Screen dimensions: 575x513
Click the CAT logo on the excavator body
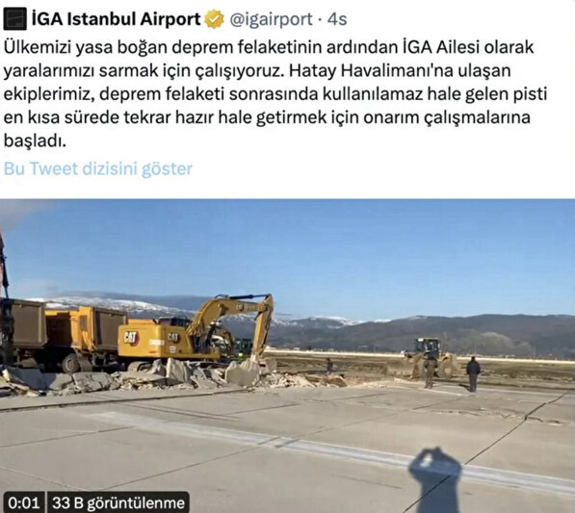tap(131, 338)
